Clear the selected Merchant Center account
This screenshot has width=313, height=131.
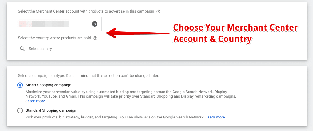coord(95,24)
